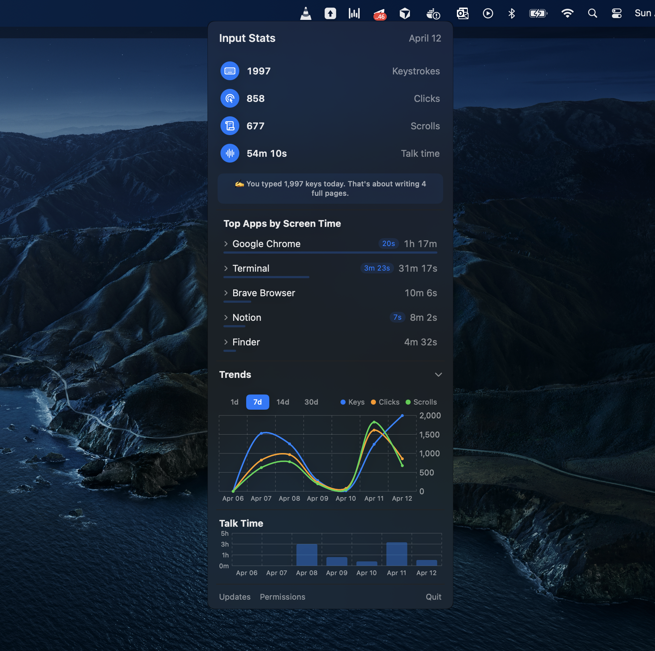Expand the Google Chrome app entry
655x651 pixels.
pyautogui.click(x=226, y=243)
